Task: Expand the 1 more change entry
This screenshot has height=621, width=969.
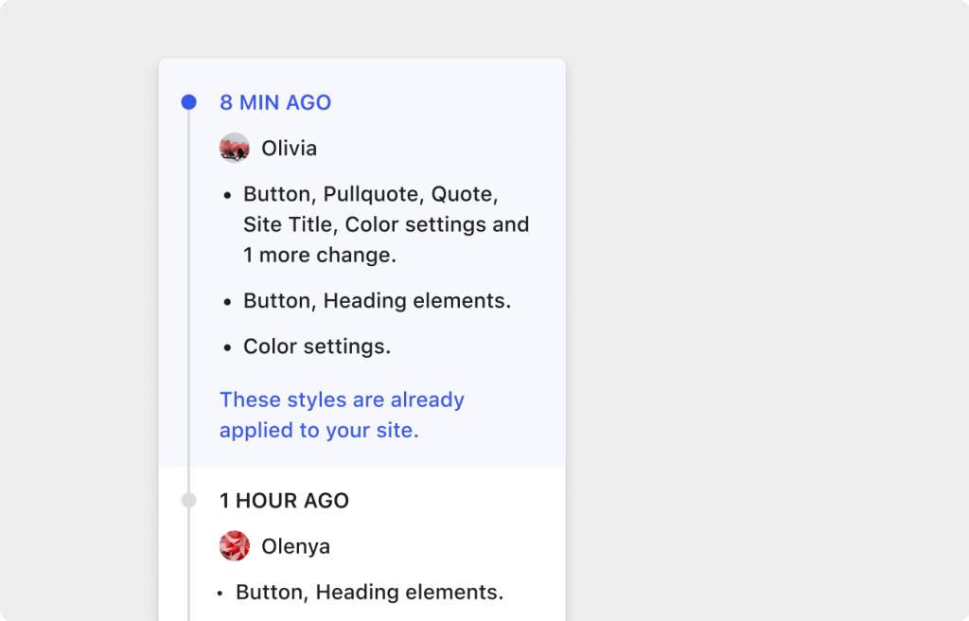Action: 302,255
